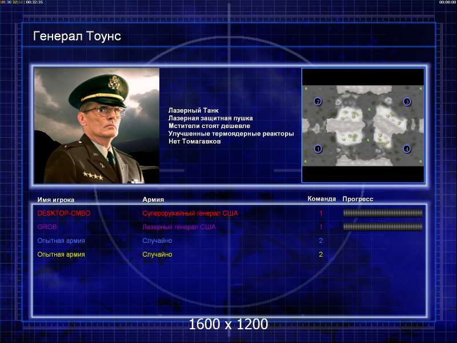Click the blue 'Случайно' army entry

157,241
